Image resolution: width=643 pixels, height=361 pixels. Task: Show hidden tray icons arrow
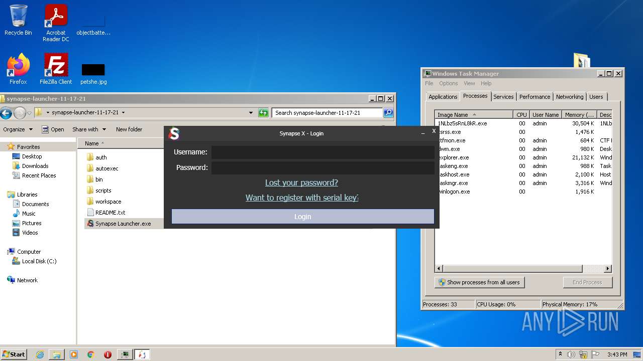pyautogui.click(x=560, y=354)
